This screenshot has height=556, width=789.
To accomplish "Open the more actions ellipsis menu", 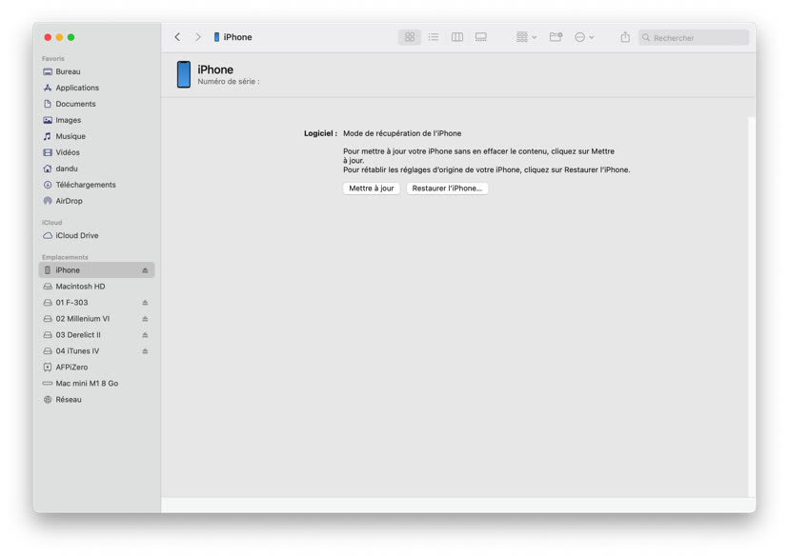I will click(x=583, y=36).
